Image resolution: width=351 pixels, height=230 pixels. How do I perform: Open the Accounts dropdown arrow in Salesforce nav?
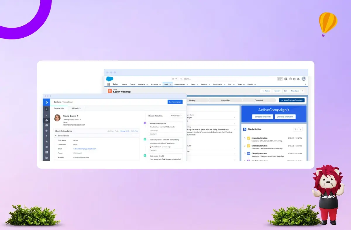click(160, 84)
